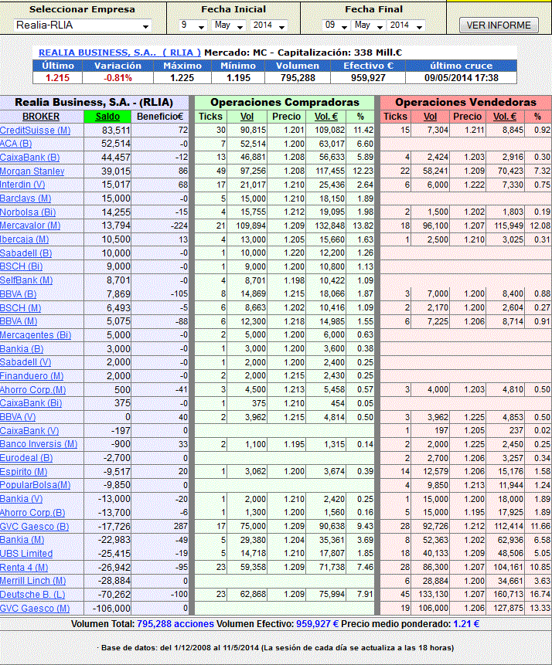This screenshot has height=665, width=552.
Task: Sort by the green Saldo header
Action: click(x=107, y=117)
